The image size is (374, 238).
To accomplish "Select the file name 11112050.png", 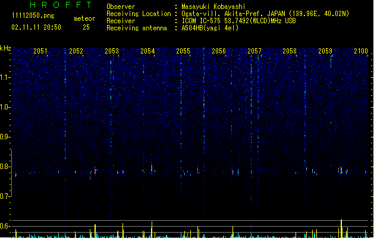I will (x=33, y=16).
